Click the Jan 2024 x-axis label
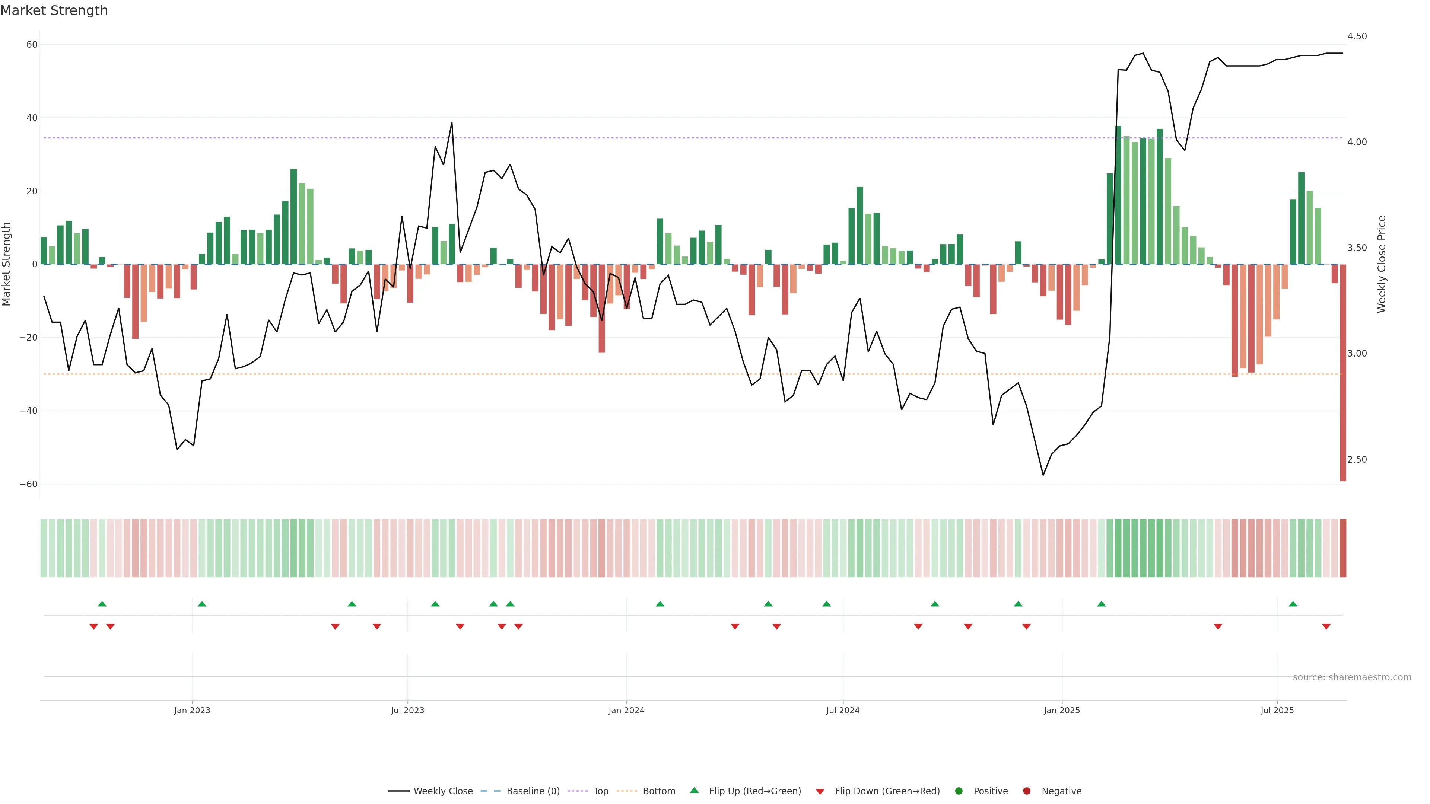 pyautogui.click(x=626, y=710)
